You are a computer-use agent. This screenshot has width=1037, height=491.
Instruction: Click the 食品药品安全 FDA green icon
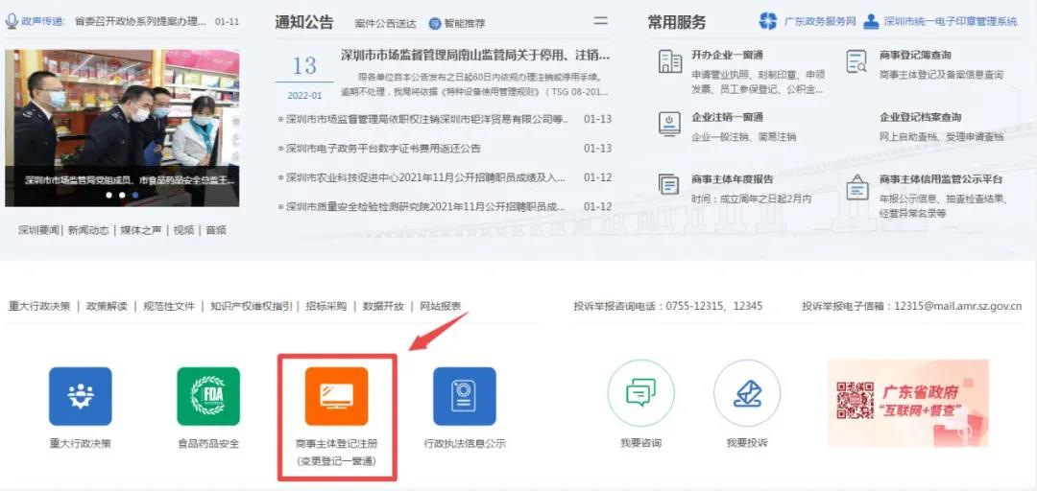point(208,396)
